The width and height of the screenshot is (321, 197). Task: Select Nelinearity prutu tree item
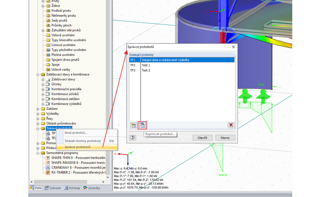coord(64,16)
